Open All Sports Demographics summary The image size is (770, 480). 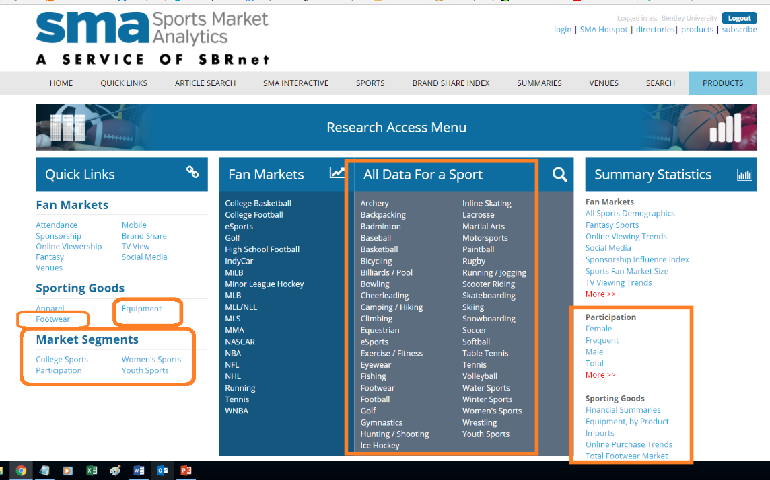click(x=630, y=214)
